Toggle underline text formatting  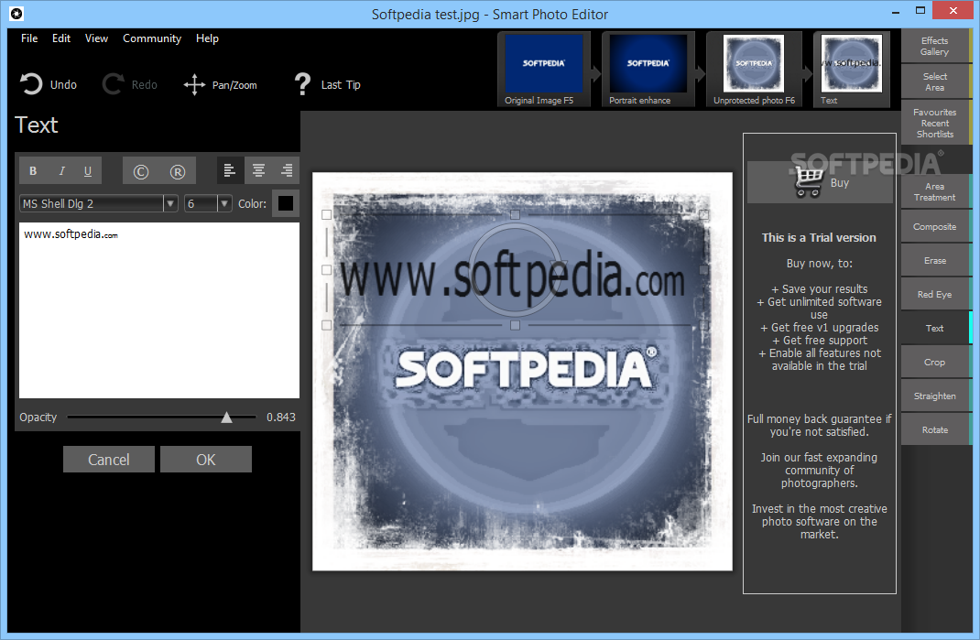pos(88,170)
